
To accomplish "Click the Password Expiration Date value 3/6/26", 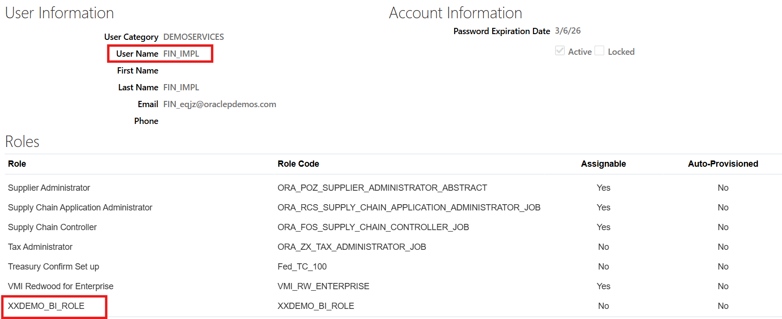I will point(568,31).
